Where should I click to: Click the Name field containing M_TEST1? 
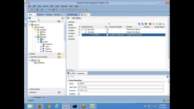tap(121, 84)
